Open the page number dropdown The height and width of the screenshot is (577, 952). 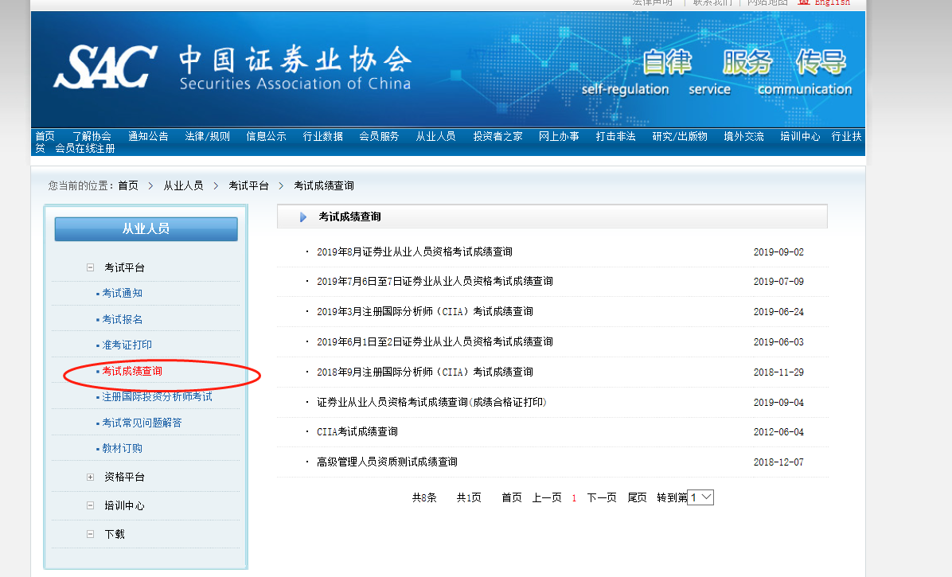[700, 497]
